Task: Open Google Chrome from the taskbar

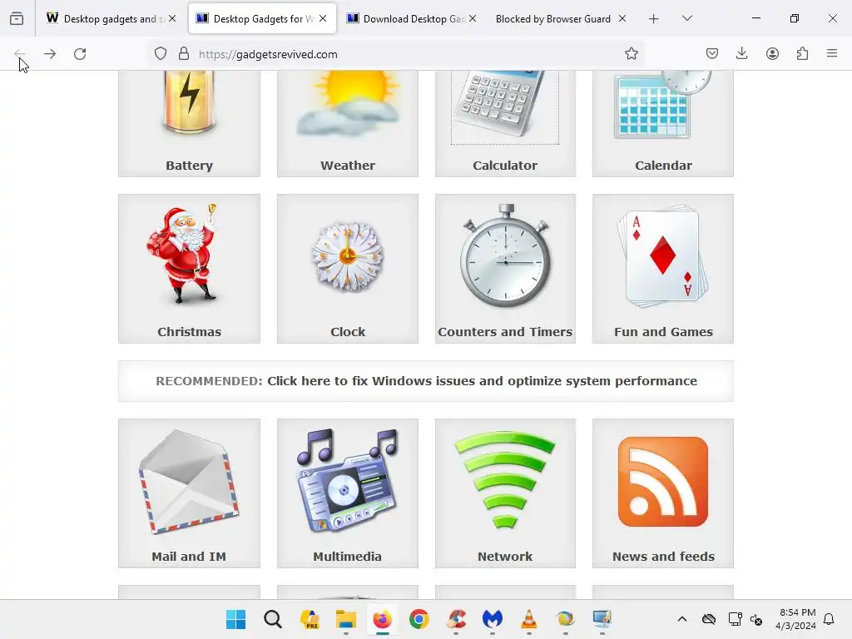Action: pyautogui.click(x=419, y=619)
